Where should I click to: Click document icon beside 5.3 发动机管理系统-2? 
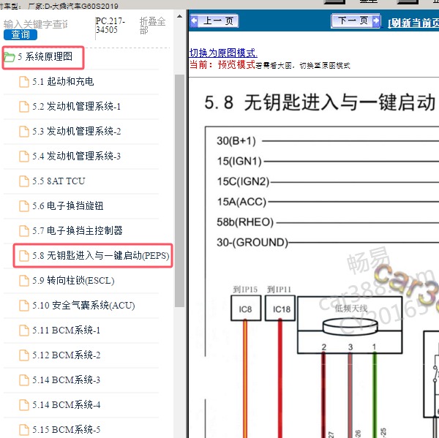click(24, 132)
